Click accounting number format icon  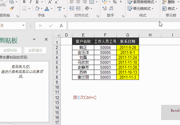[x=105, y=2]
